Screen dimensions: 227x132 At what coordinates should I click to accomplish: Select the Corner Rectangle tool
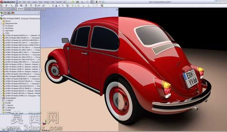[x=16, y=6]
